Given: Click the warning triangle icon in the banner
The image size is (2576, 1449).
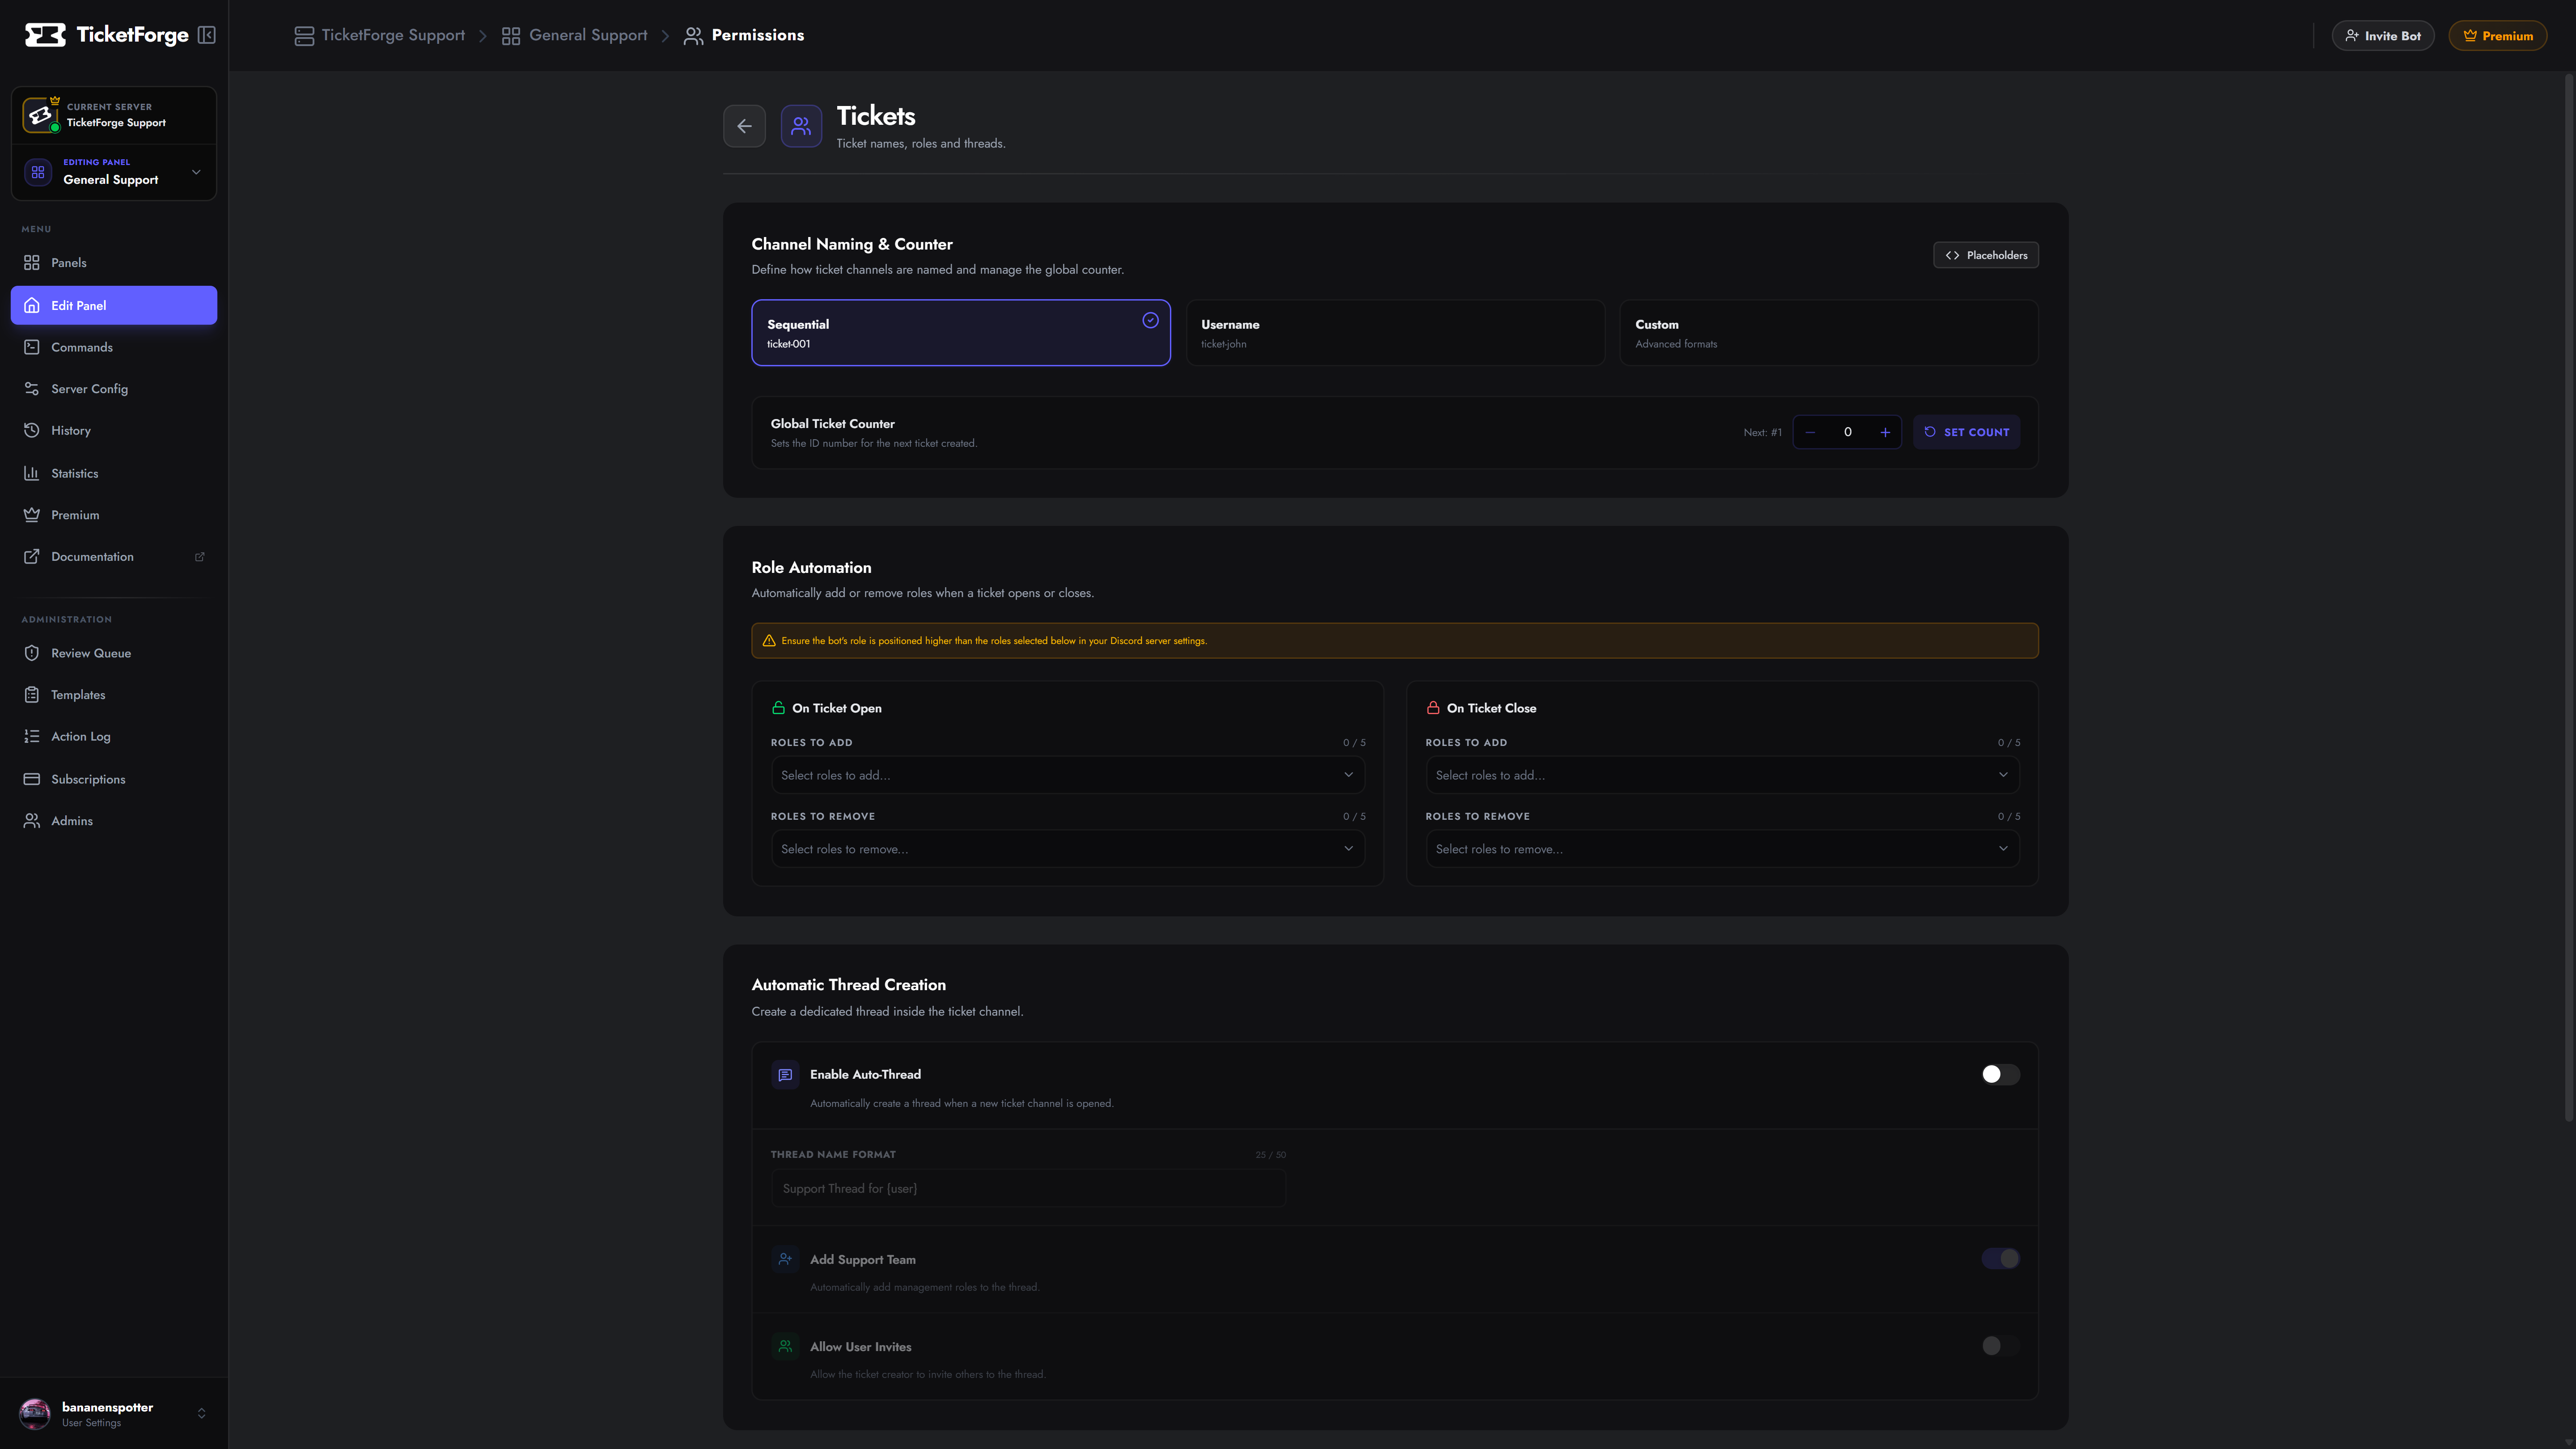Looking at the screenshot, I should [769, 641].
